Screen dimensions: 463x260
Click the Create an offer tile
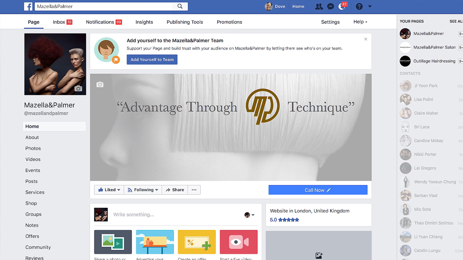[197, 242]
